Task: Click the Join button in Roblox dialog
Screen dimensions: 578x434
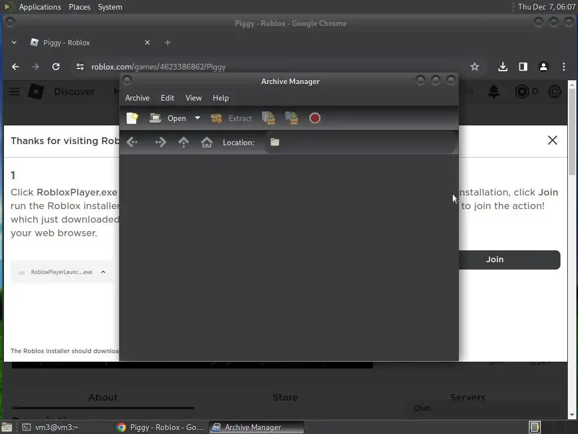Action: point(510,259)
